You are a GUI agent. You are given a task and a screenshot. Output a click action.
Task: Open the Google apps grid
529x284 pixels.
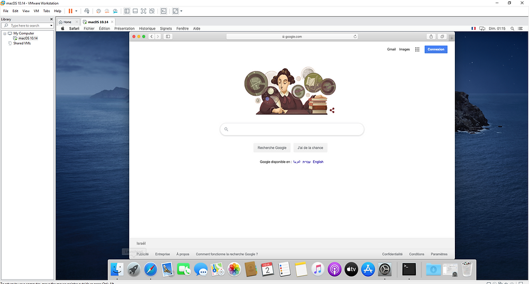click(x=417, y=49)
